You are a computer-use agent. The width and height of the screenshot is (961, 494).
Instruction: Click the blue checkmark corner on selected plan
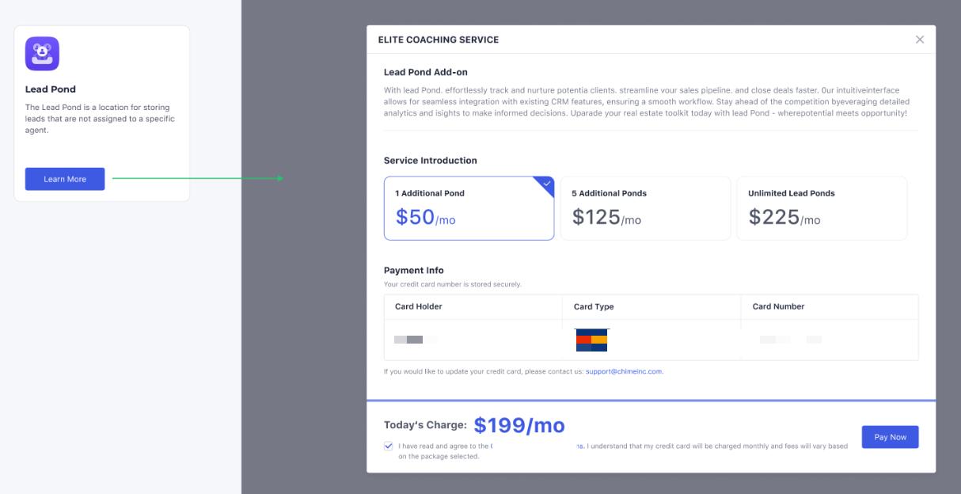click(x=545, y=184)
